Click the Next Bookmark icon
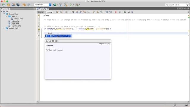The image size is (190, 107). click(x=97, y=12)
